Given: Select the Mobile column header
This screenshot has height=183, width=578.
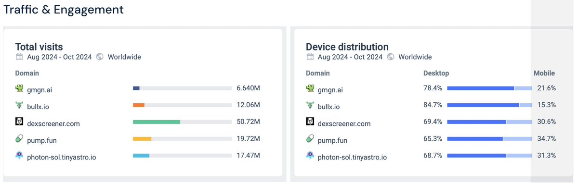Looking at the screenshot, I should tap(544, 73).
